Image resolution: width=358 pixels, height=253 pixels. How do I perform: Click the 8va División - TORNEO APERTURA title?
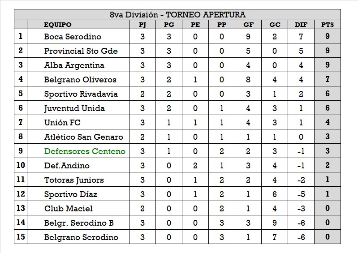point(177,15)
